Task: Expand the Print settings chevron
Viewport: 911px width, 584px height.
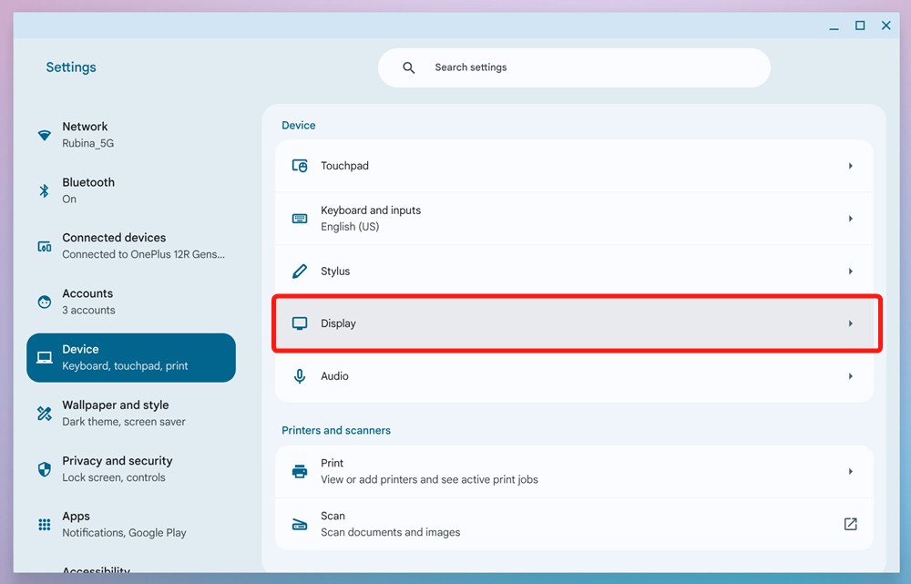Action: (x=850, y=471)
